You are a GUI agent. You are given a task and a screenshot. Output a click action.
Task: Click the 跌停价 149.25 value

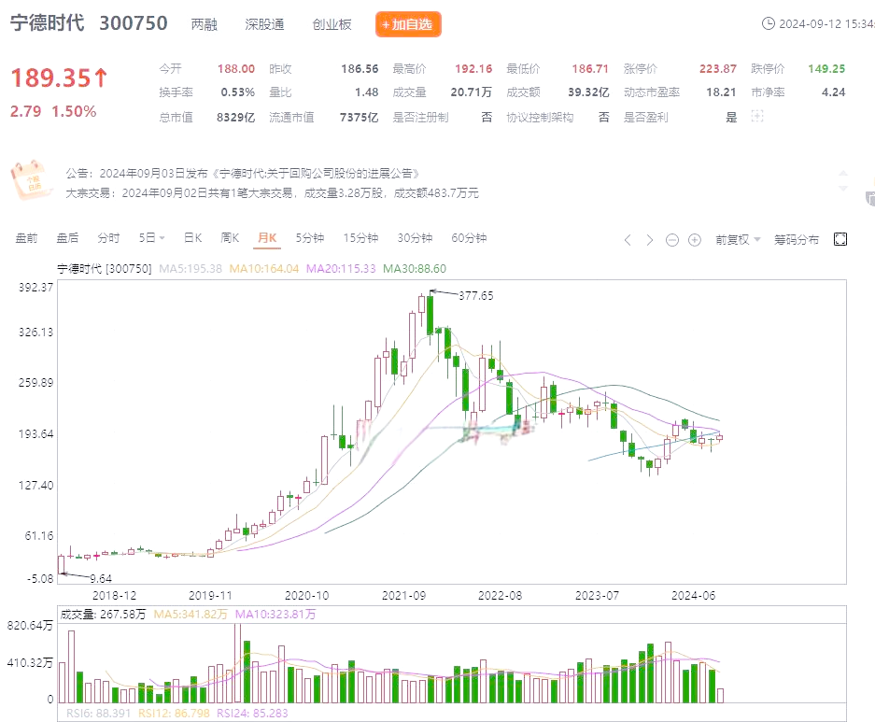826,68
